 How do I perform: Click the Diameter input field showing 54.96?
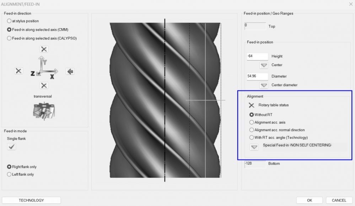pos(257,76)
